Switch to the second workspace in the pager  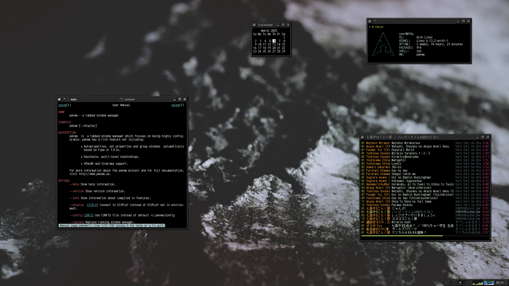pyautogui.click(x=455, y=283)
